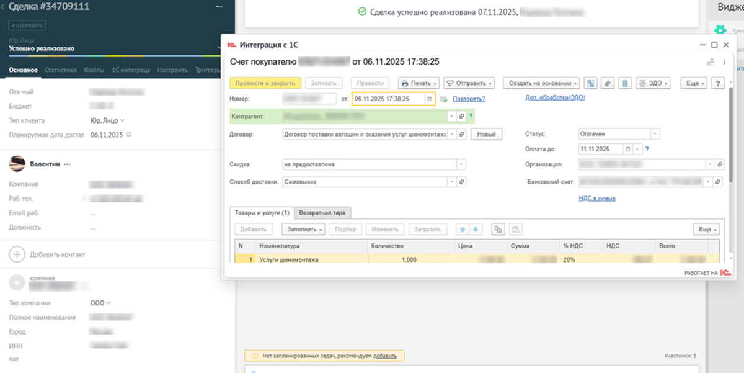Image resolution: width=744 pixels, height=373 pixels.
Task: Open Статистика tab in deal card
Action: (61, 70)
